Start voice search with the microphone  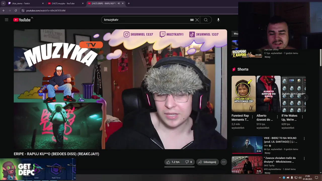[218, 20]
